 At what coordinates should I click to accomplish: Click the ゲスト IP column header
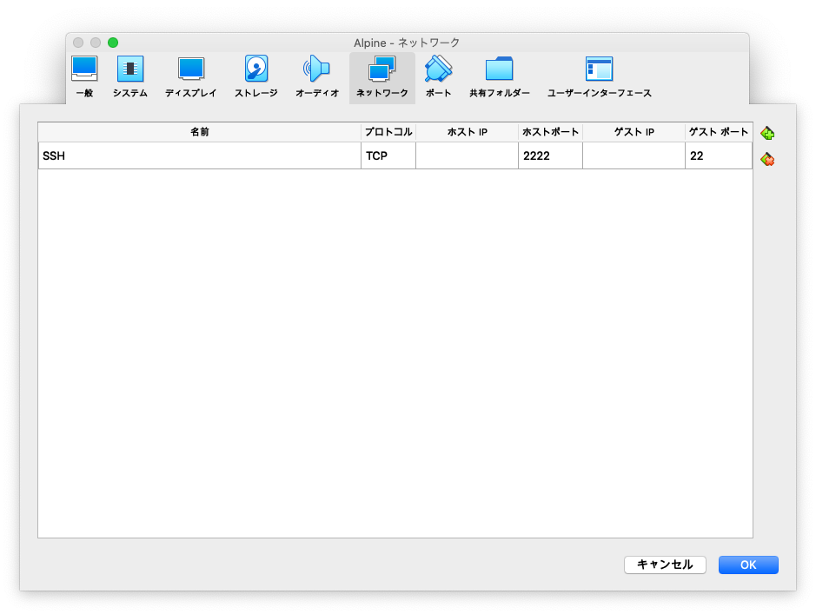634,132
